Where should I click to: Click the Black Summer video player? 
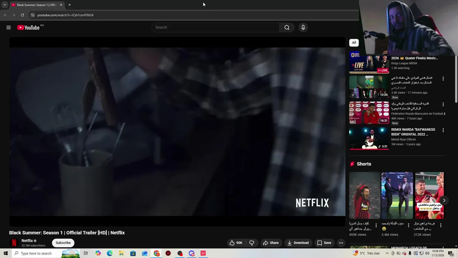(x=177, y=132)
